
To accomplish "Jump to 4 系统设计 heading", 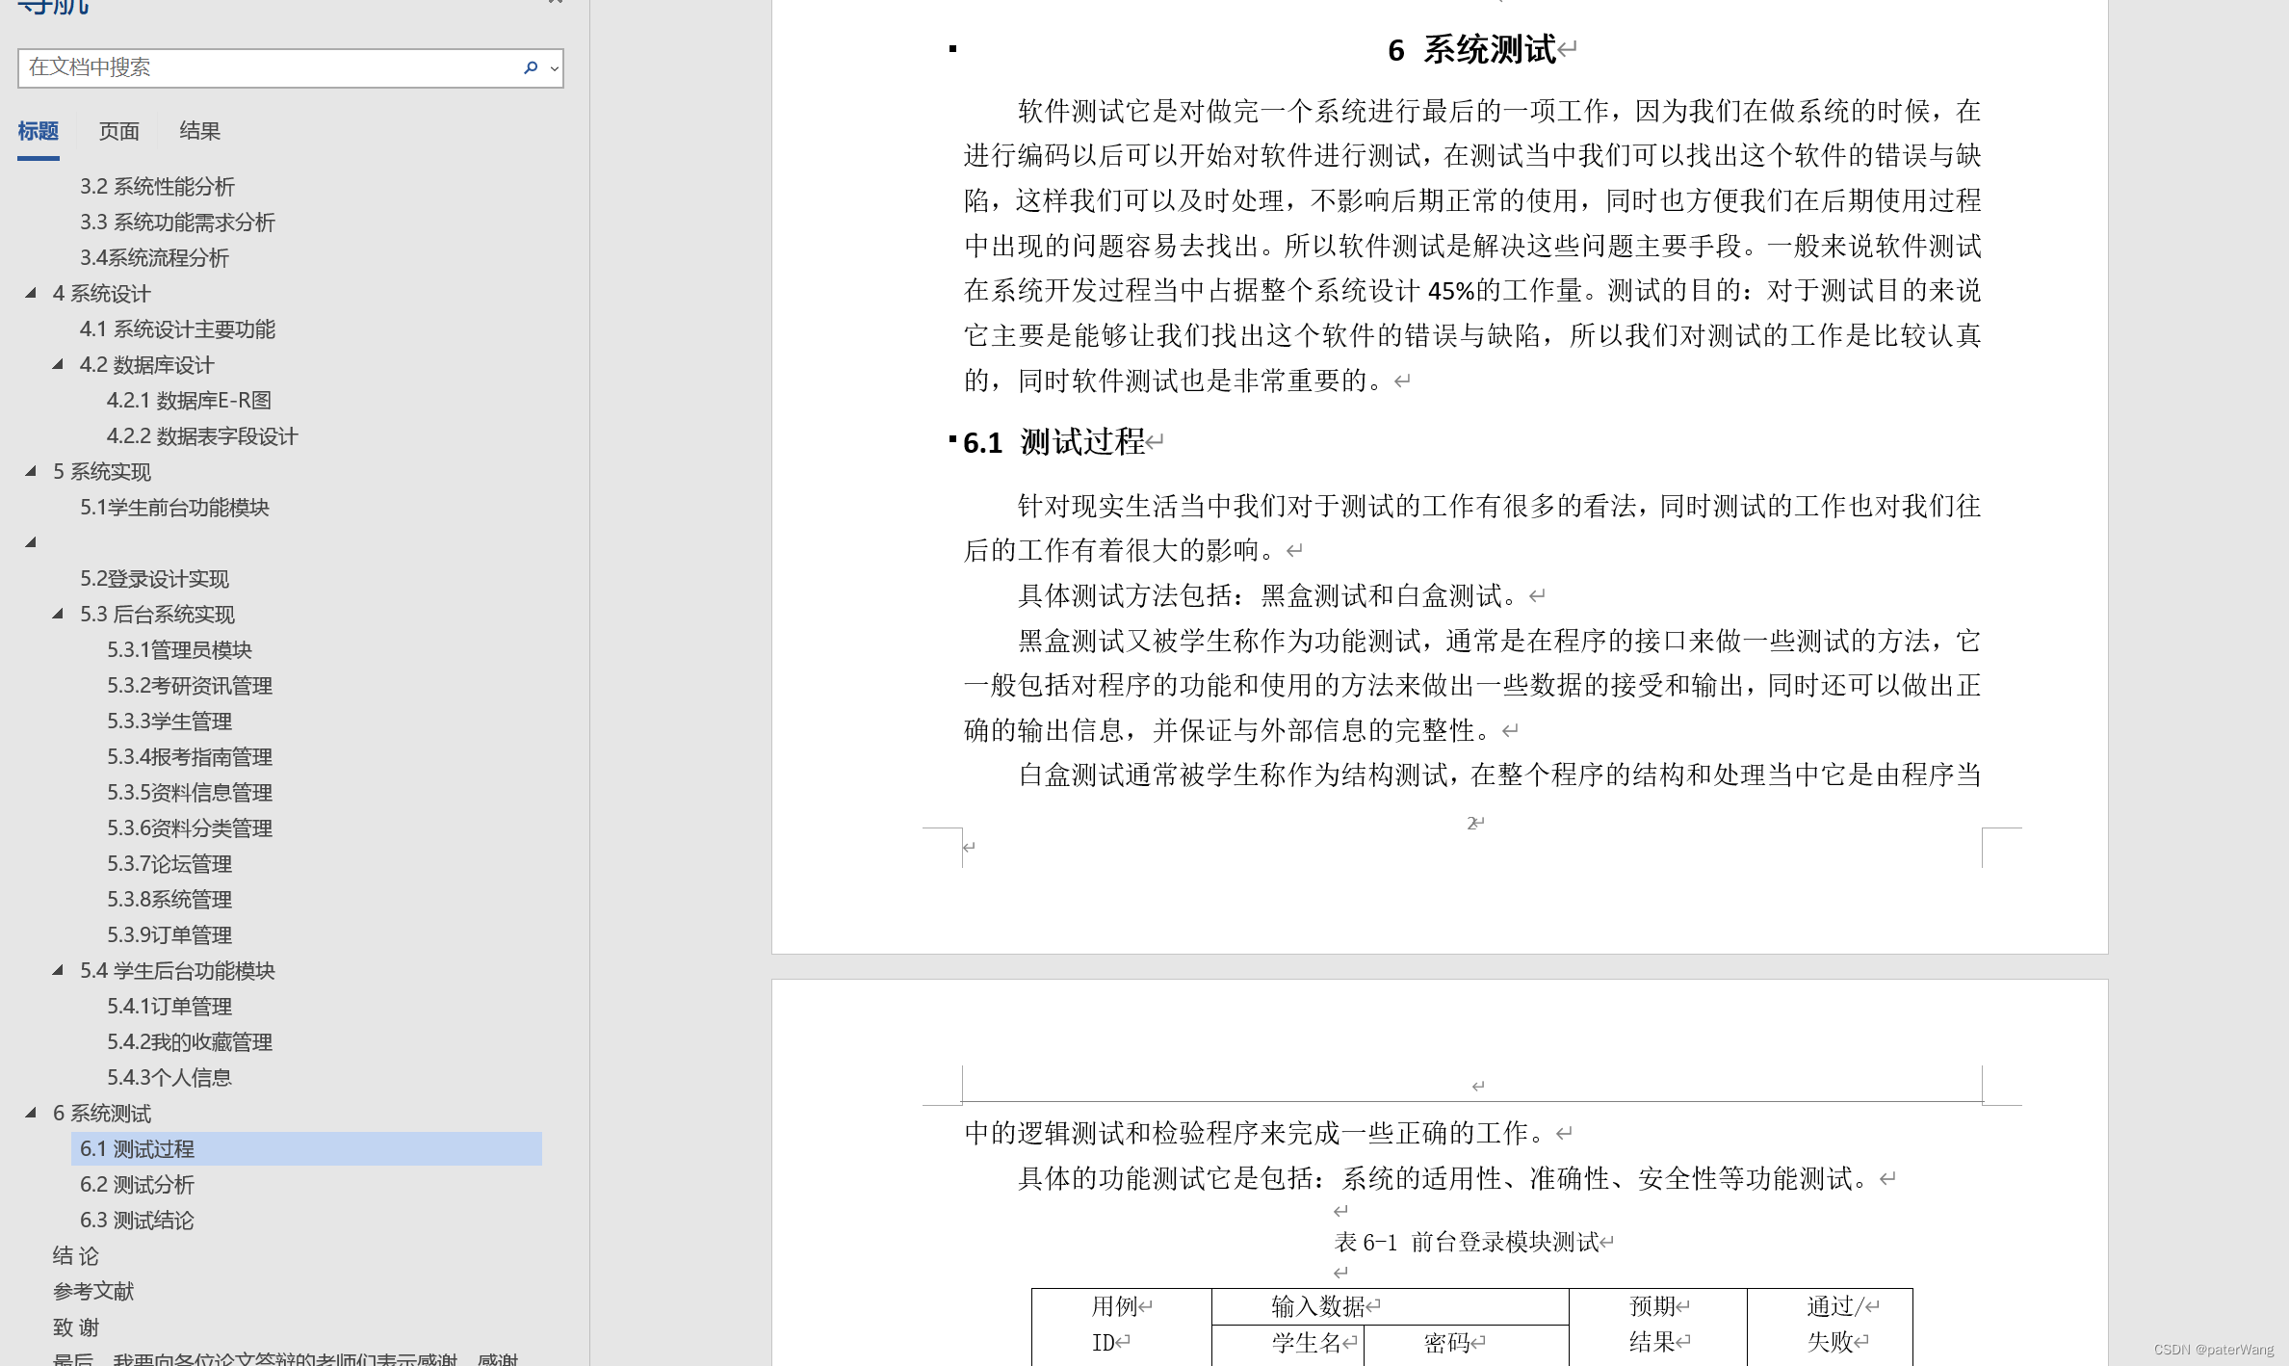I will [x=101, y=293].
